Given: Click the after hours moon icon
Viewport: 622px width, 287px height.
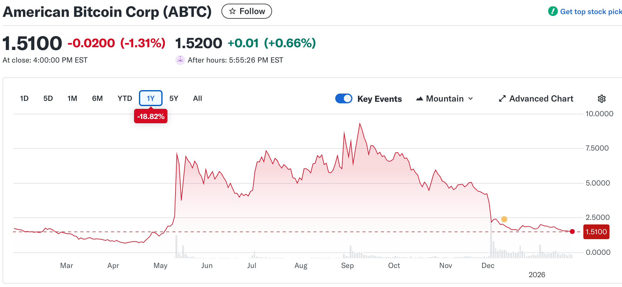Looking at the screenshot, I should point(180,60).
